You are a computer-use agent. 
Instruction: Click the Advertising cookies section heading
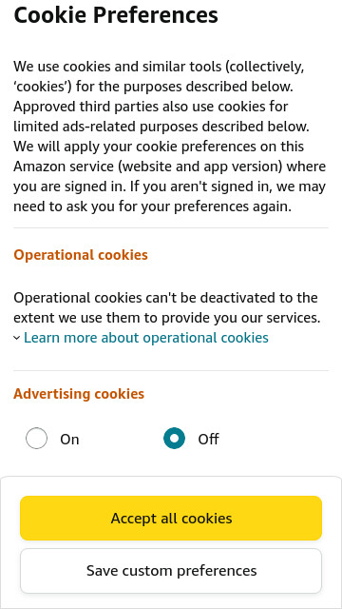coord(79,394)
